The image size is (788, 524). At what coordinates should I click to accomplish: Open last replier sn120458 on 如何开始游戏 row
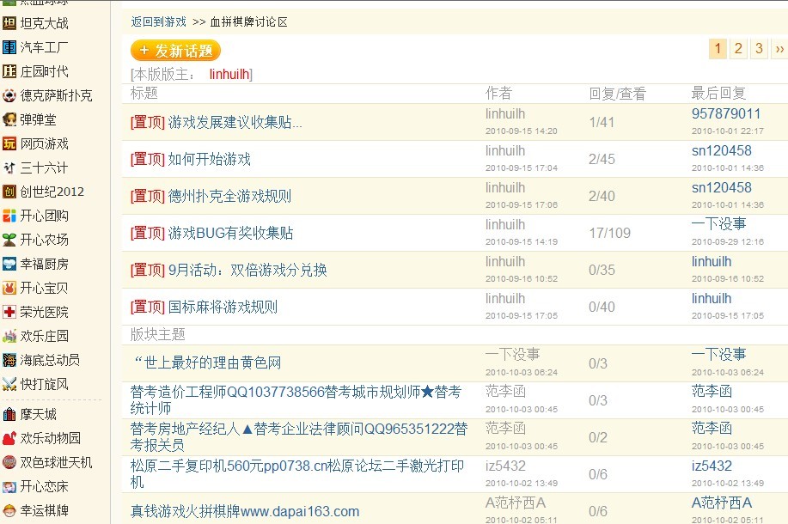point(722,150)
